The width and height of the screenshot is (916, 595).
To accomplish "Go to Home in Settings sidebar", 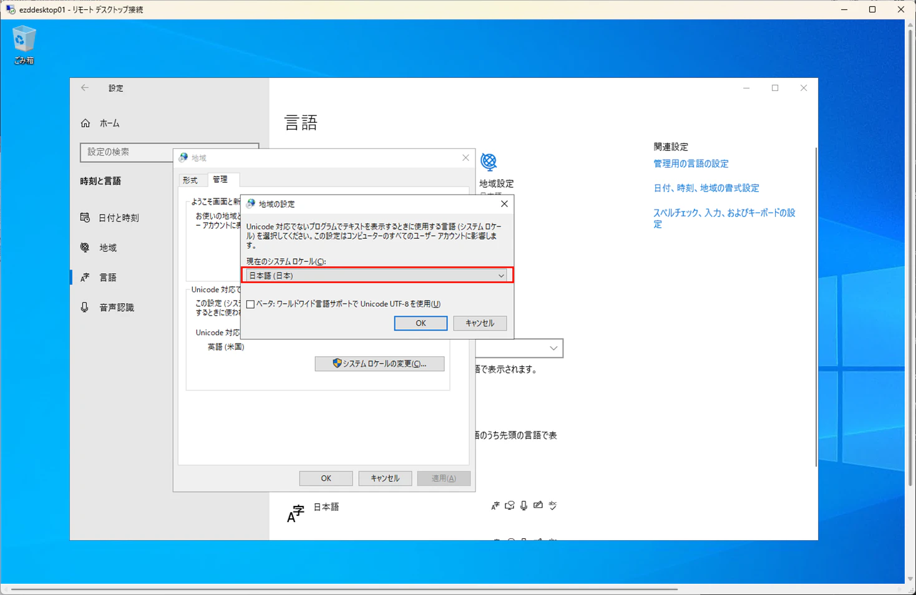I will tap(100, 123).
